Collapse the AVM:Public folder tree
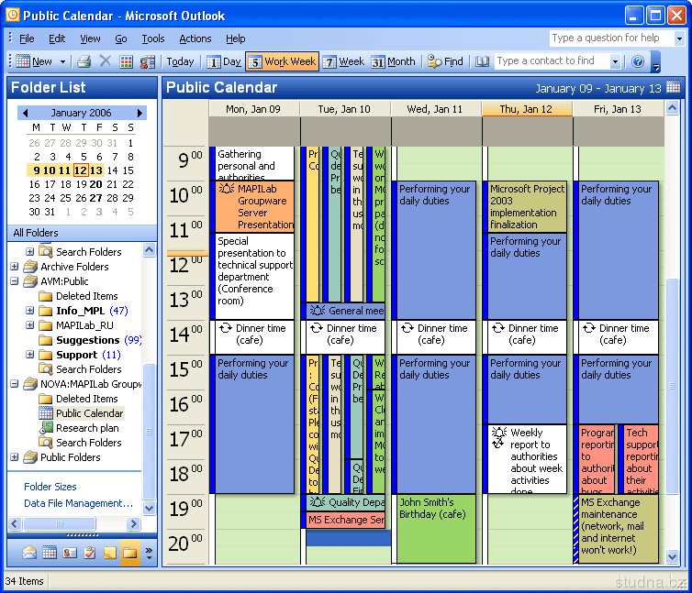 (x=15, y=281)
